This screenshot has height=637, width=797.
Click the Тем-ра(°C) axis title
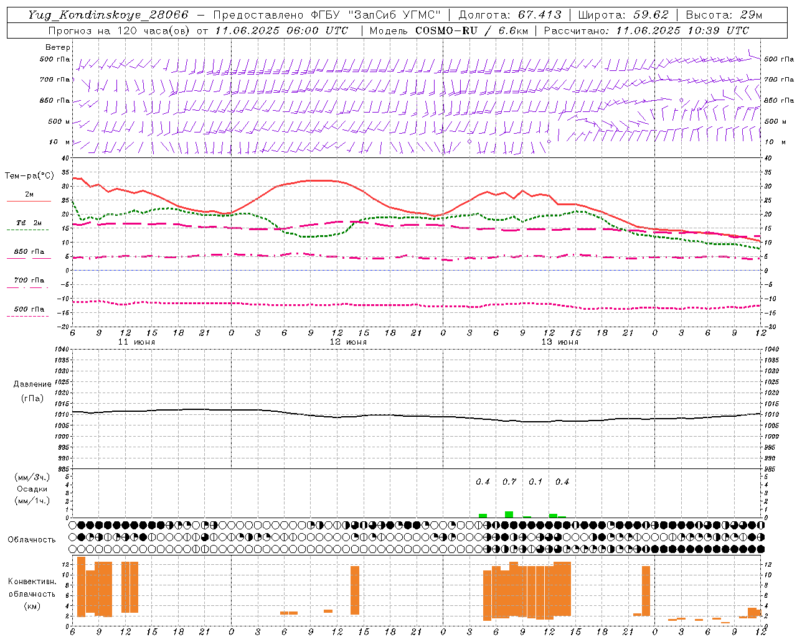[x=29, y=176]
